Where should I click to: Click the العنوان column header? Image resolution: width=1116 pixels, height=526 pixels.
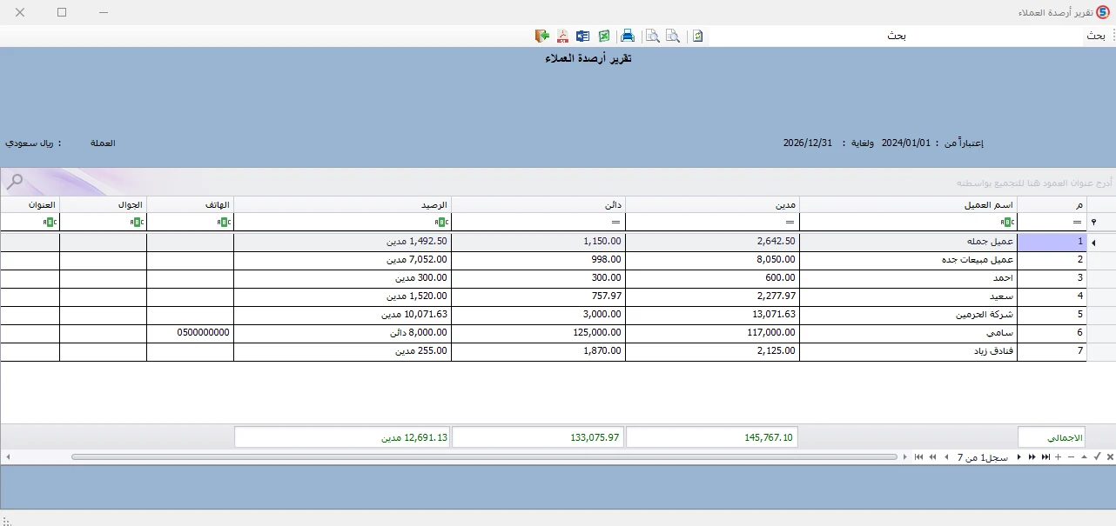point(30,204)
